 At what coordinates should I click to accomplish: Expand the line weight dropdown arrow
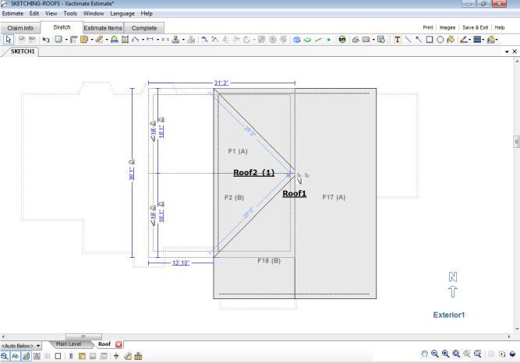(x=484, y=39)
